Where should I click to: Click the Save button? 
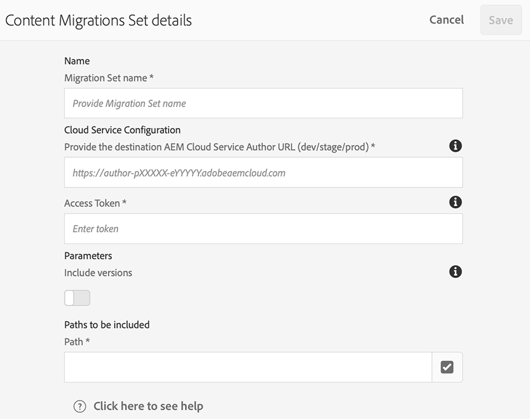pyautogui.click(x=501, y=20)
